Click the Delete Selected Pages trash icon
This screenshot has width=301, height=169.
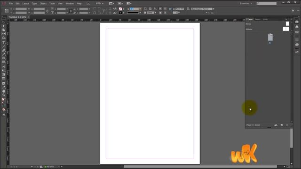click(x=287, y=125)
